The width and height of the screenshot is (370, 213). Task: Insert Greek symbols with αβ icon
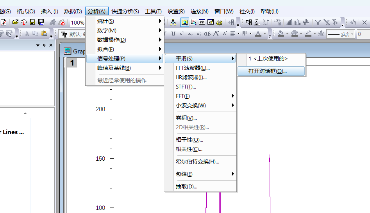click(x=207, y=34)
